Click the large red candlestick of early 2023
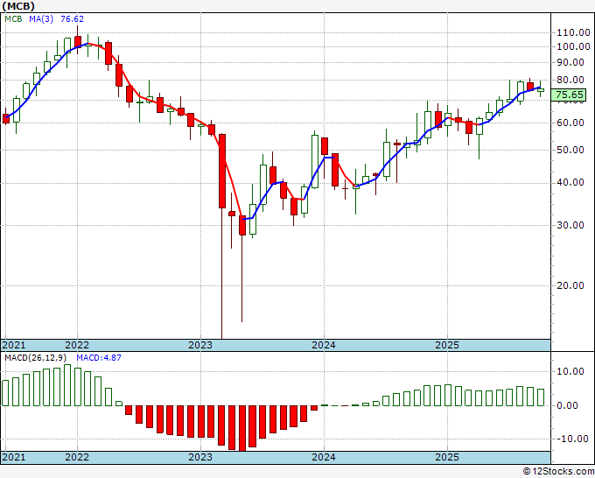The image size is (595, 478). 222,171
